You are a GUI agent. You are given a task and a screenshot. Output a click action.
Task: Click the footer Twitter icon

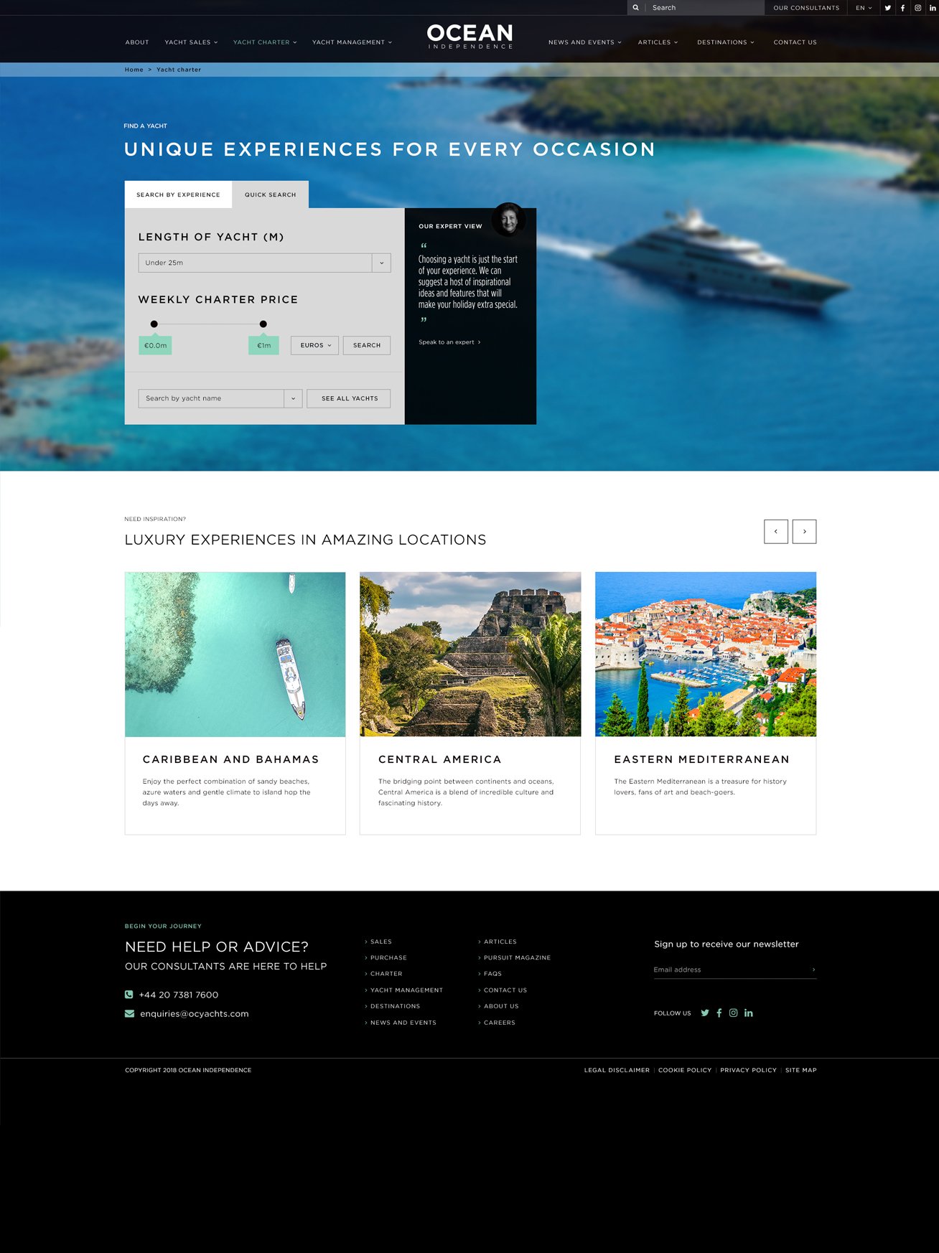point(705,1013)
